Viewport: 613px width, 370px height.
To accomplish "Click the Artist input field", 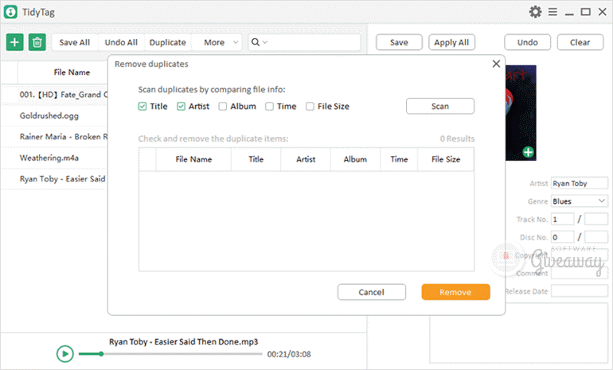I will pos(579,183).
